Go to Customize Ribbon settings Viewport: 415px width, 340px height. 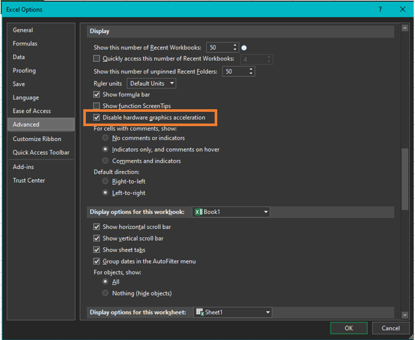37,139
